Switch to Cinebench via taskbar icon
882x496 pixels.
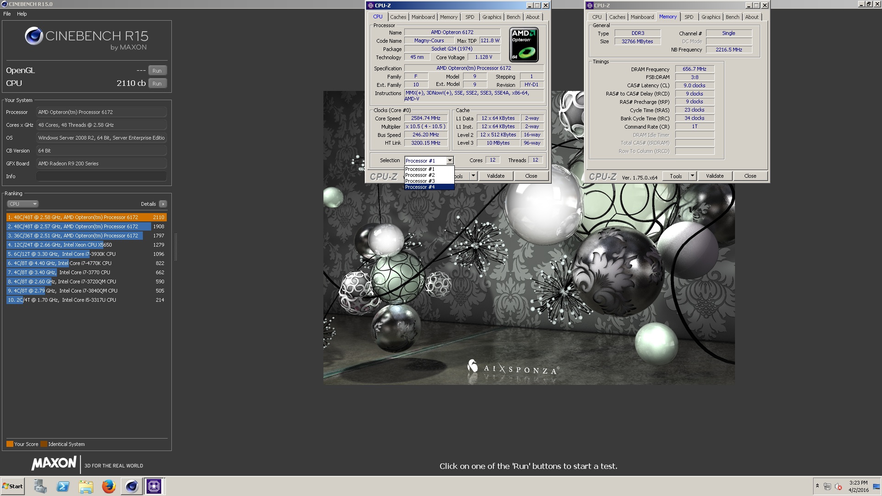coord(131,486)
